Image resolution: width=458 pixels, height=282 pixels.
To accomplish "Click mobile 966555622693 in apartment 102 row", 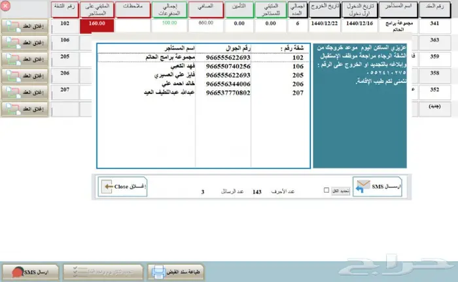I will pos(228,57).
